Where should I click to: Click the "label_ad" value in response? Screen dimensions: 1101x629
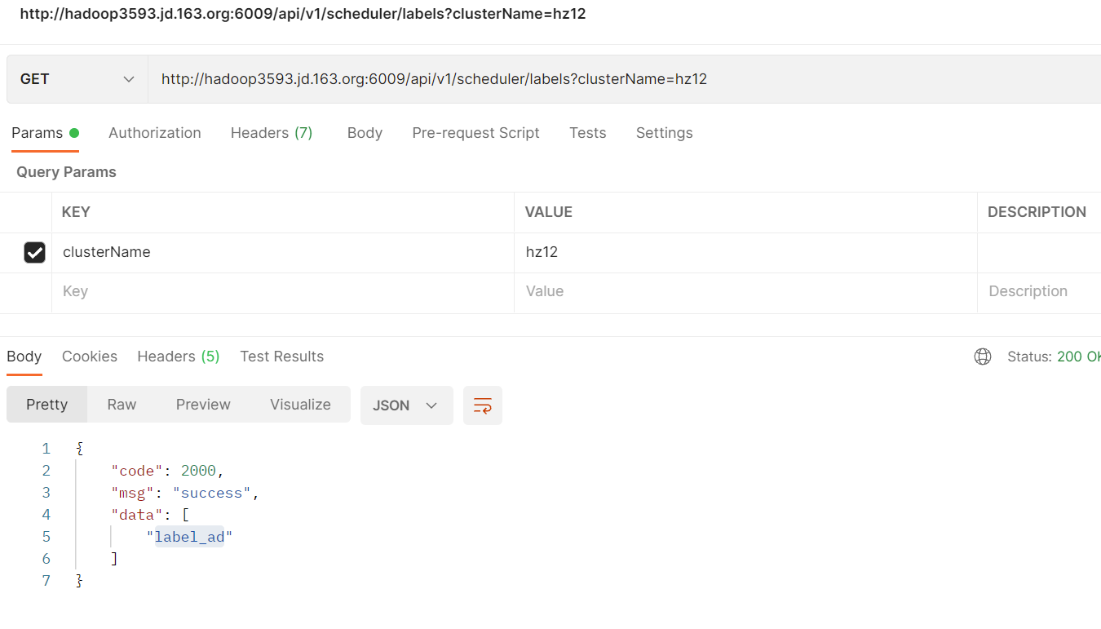[190, 537]
